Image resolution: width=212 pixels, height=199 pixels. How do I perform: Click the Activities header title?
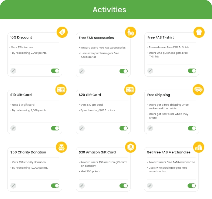pos(110,10)
